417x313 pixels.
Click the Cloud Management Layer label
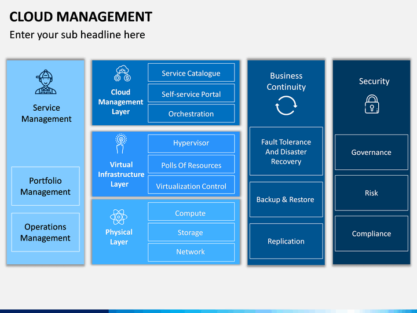tap(120, 101)
